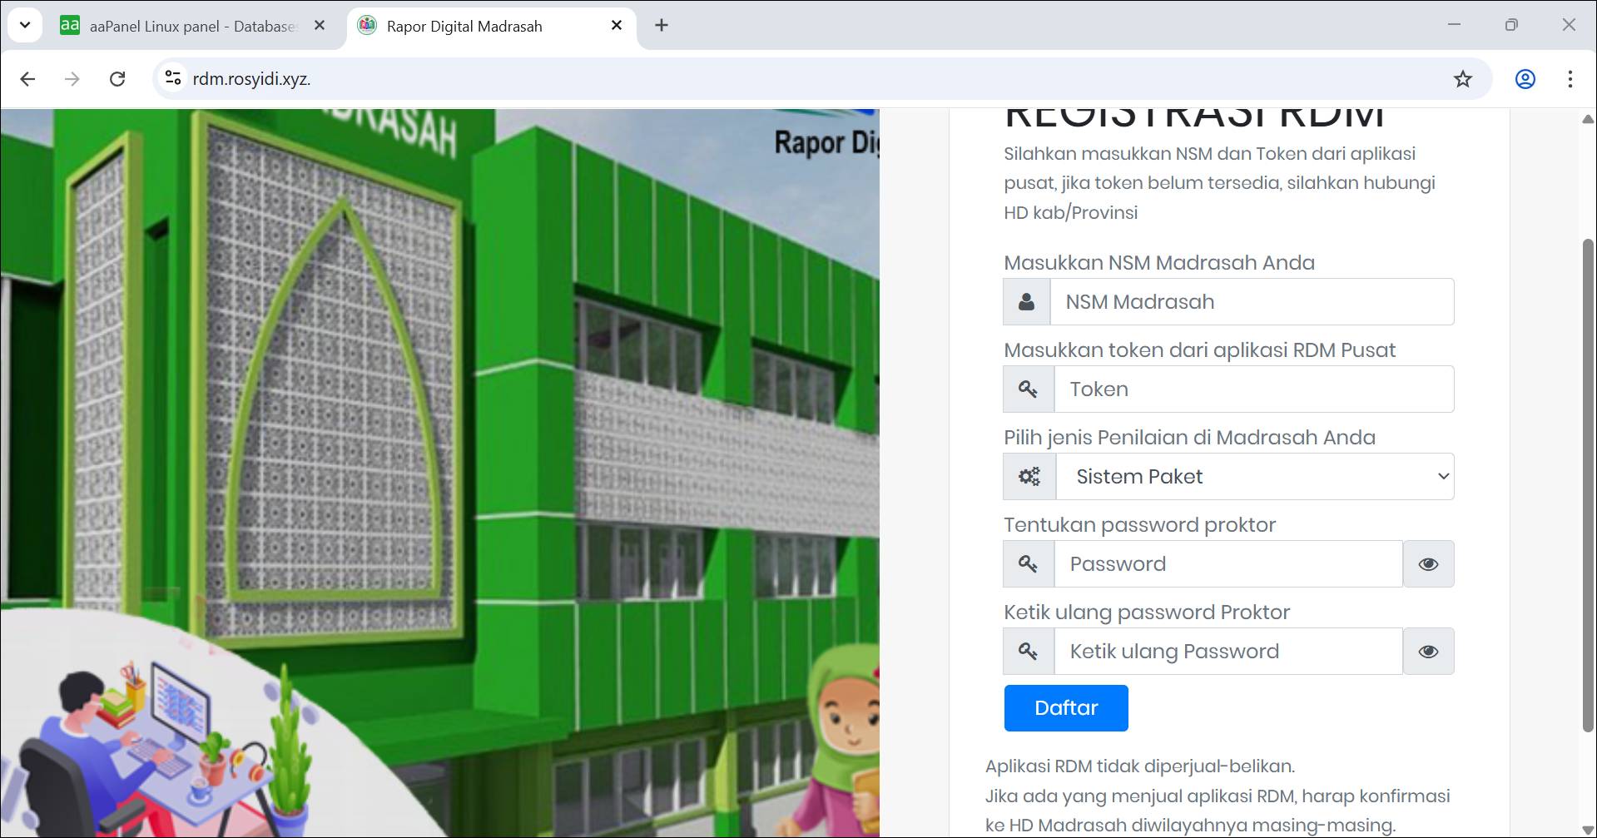Bookmark this page with the star icon
Screen dimensions: 1597x838
coord(1462,79)
